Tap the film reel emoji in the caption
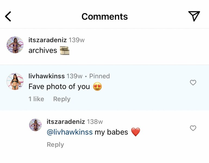Image resolution: width=209 pixels, height=163 pixels. [64, 51]
